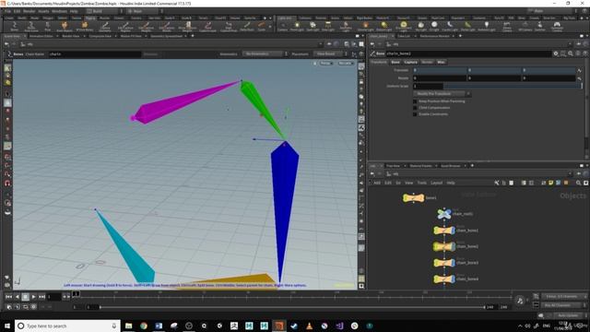Open the Placement dropdown in operation bar
590x332 pixels.
tap(330, 53)
